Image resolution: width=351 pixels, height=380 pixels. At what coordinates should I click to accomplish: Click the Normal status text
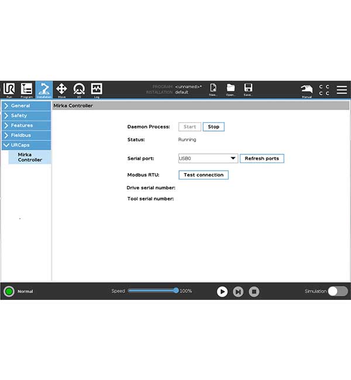click(25, 291)
